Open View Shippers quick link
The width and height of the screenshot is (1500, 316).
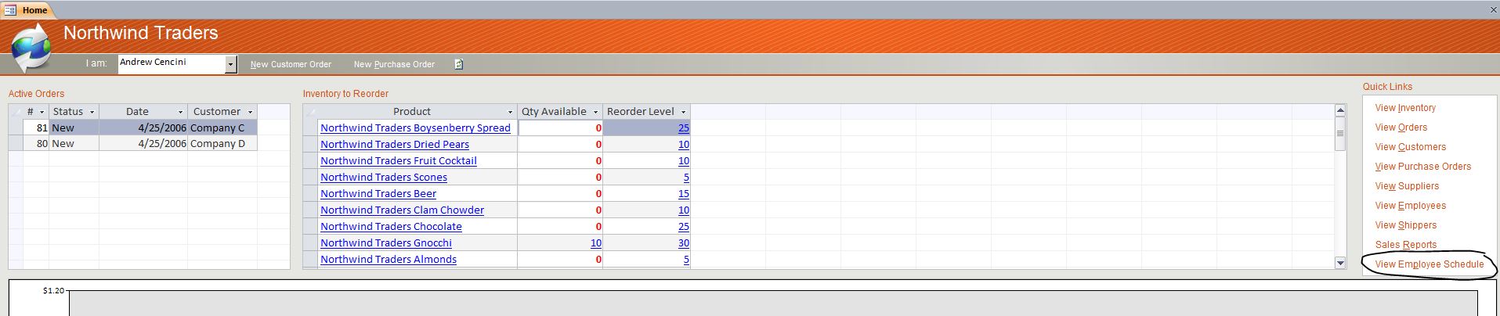click(x=1405, y=225)
